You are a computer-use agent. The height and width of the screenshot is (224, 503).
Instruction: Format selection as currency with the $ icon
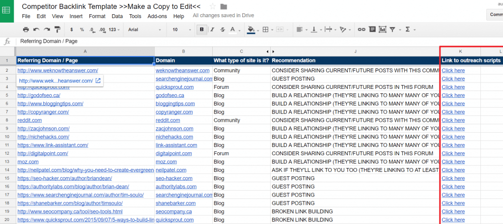click(72, 29)
